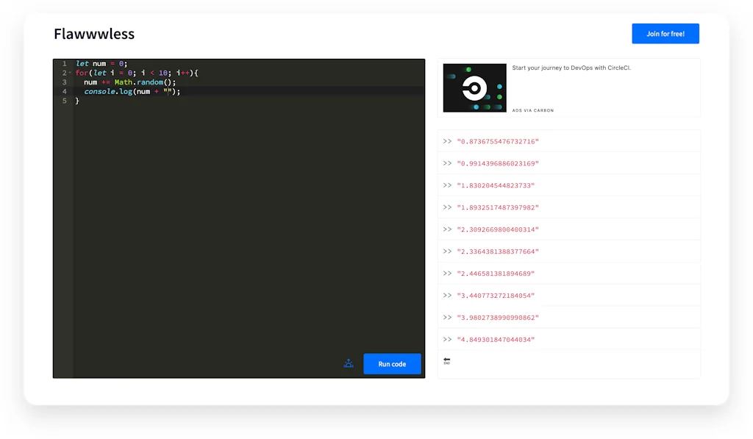The width and height of the screenshot is (753, 439).
Task: Click the closing brace on line 5
Action: tap(76, 101)
